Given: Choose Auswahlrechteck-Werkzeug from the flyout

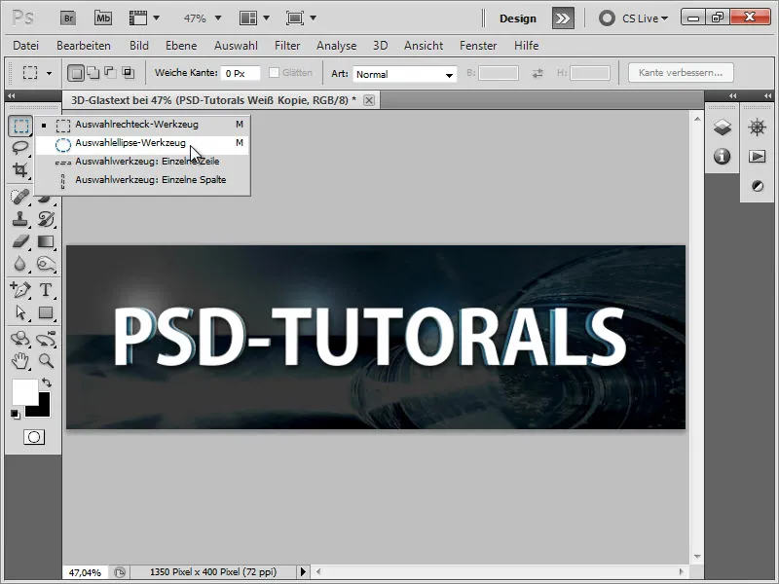Looking at the screenshot, I should click(x=141, y=125).
